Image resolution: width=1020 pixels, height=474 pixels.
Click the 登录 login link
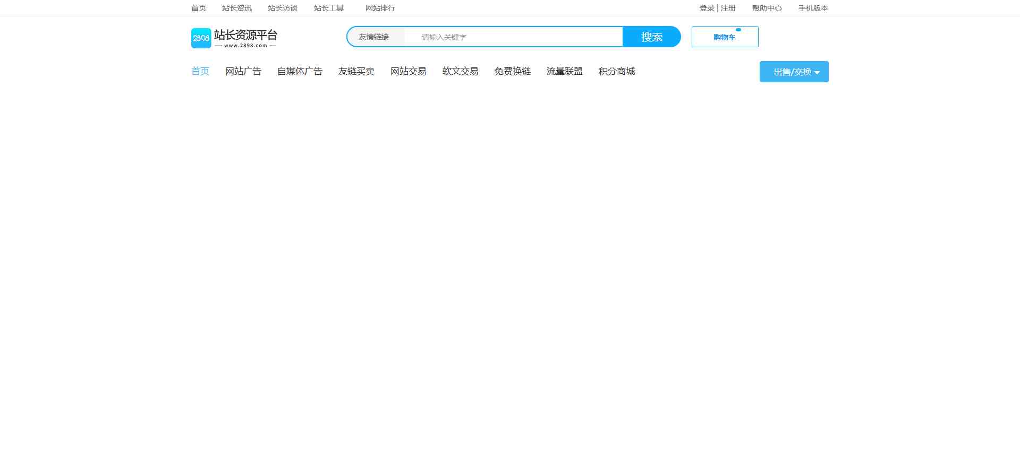[707, 8]
